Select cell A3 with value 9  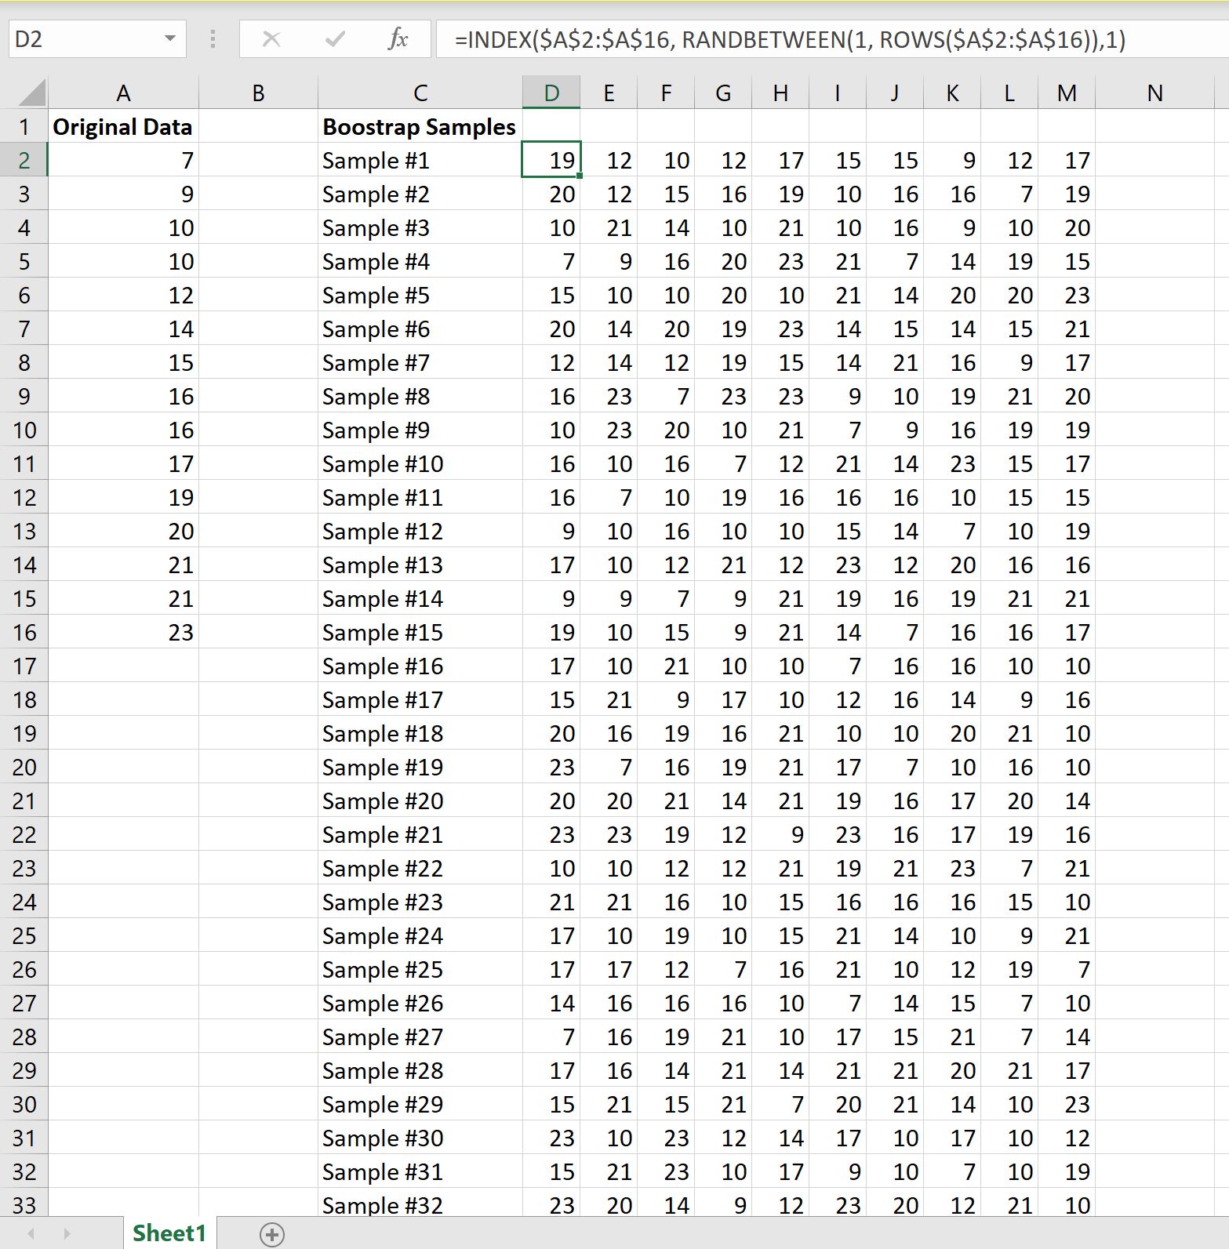tap(123, 194)
